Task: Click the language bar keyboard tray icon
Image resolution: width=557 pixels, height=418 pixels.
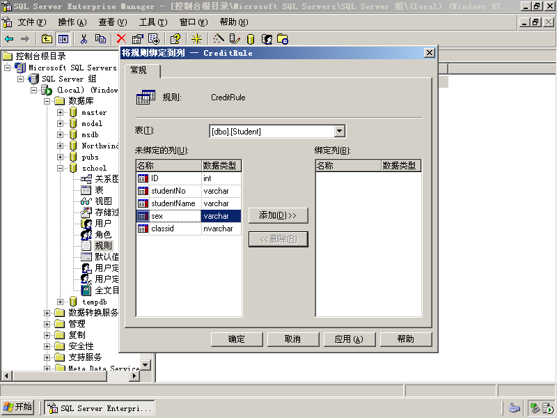Action: point(515,408)
